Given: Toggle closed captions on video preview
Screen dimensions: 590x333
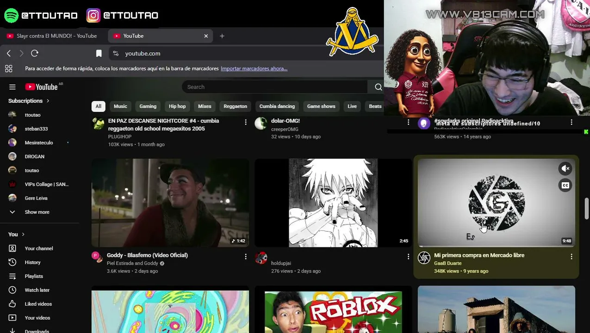Looking at the screenshot, I should tap(565, 185).
